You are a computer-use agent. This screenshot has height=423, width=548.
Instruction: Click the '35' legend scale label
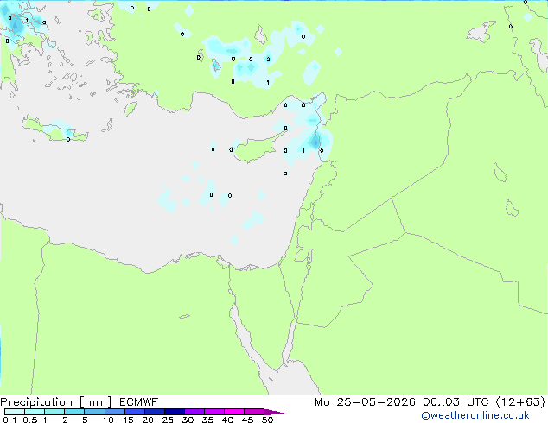(x=207, y=420)
